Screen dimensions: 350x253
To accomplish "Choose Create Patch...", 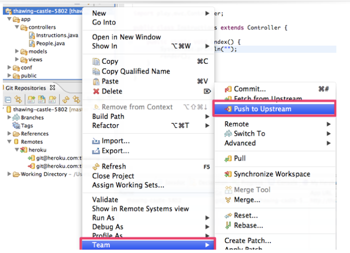I will click(x=275, y=241).
